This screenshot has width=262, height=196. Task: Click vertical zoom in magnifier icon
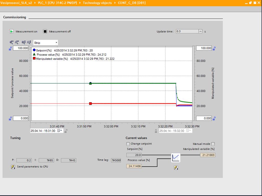tap(24, 42)
